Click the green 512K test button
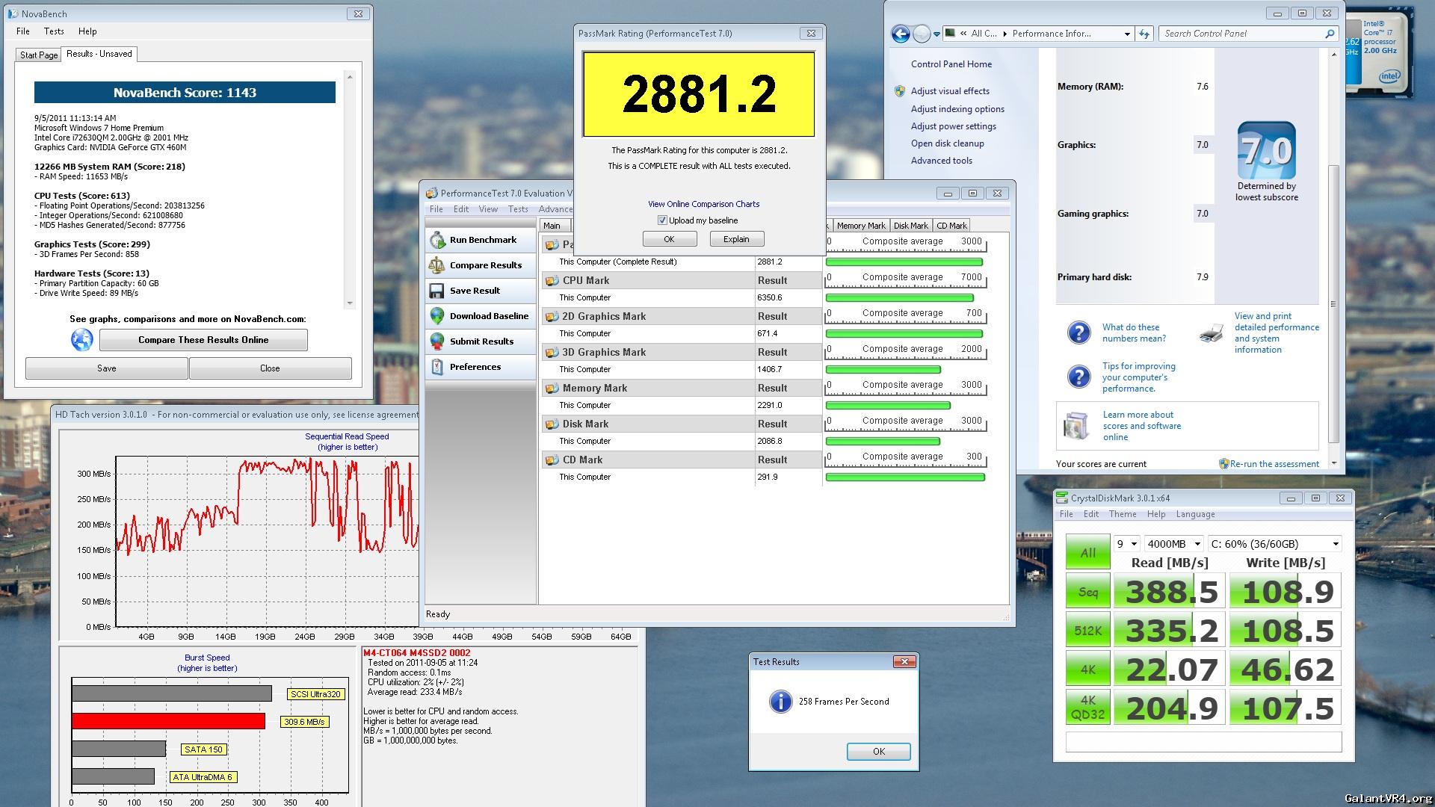Image resolution: width=1435 pixels, height=807 pixels. pos(1087,631)
